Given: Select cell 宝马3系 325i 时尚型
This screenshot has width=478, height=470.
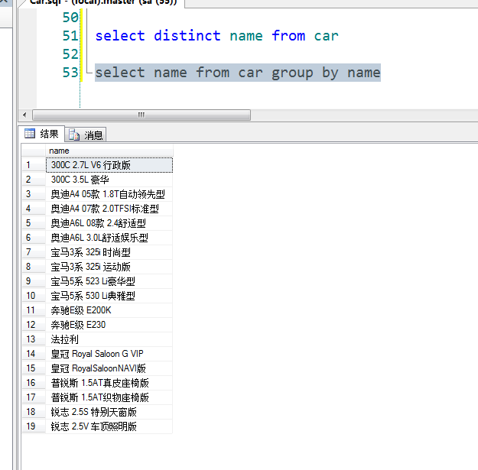Looking at the screenshot, I should coord(109,252).
